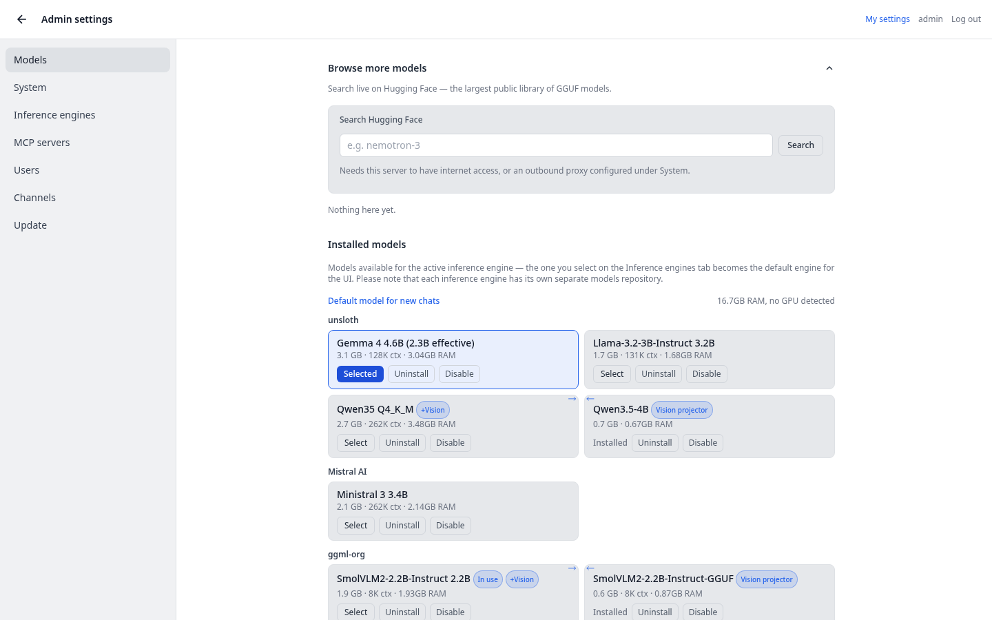This screenshot has width=992, height=620.
Task: Click Vision projector badge on SmolVLM2-2.2B-Instruct-GGUF
Action: coord(767,579)
